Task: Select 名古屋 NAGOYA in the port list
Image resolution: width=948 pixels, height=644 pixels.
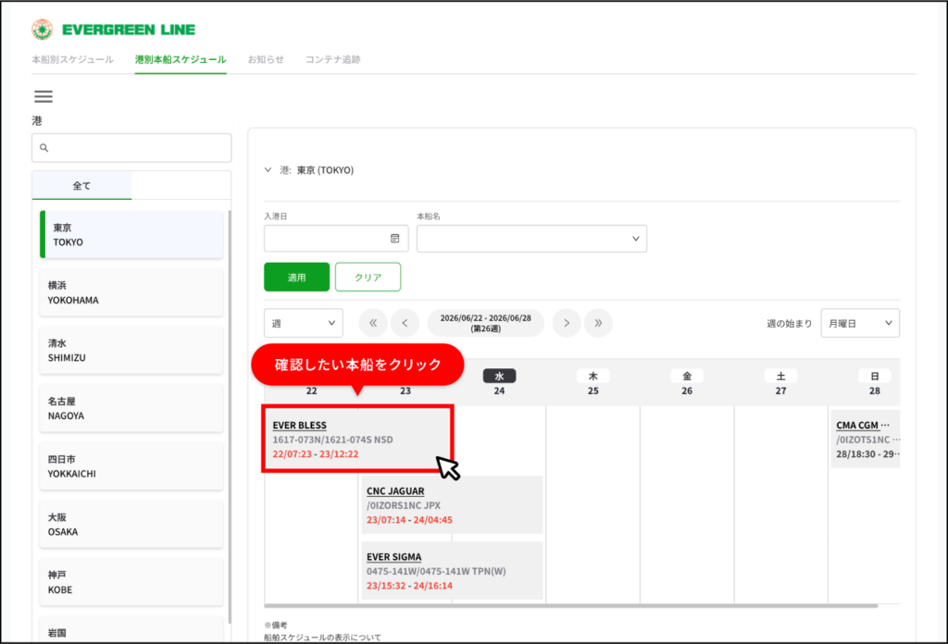Action: pos(131,408)
